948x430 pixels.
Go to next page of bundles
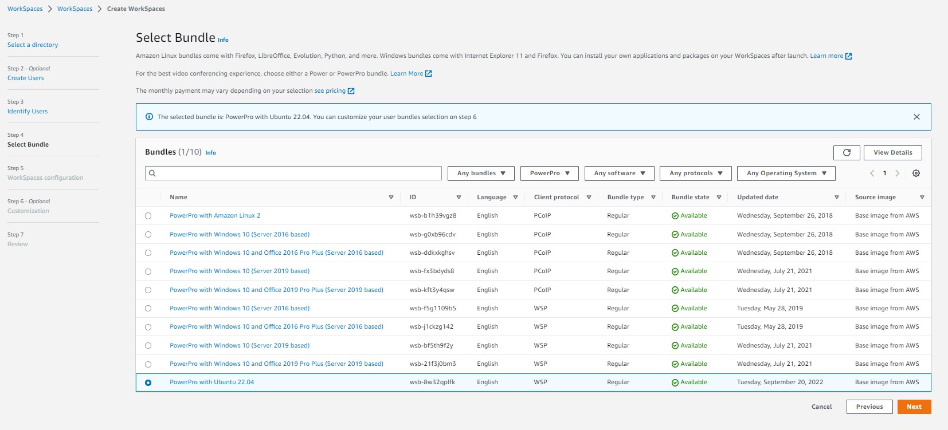tap(898, 173)
